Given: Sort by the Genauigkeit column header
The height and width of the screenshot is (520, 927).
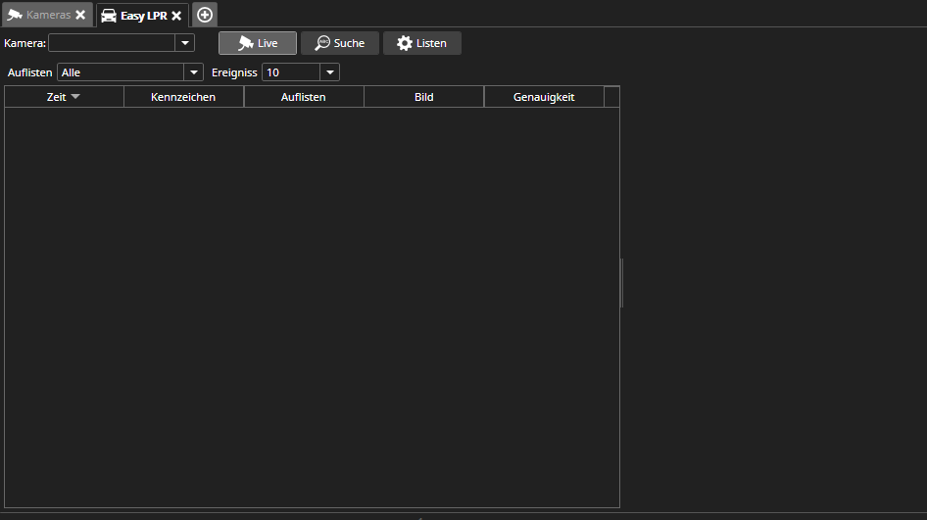Looking at the screenshot, I should [x=544, y=97].
